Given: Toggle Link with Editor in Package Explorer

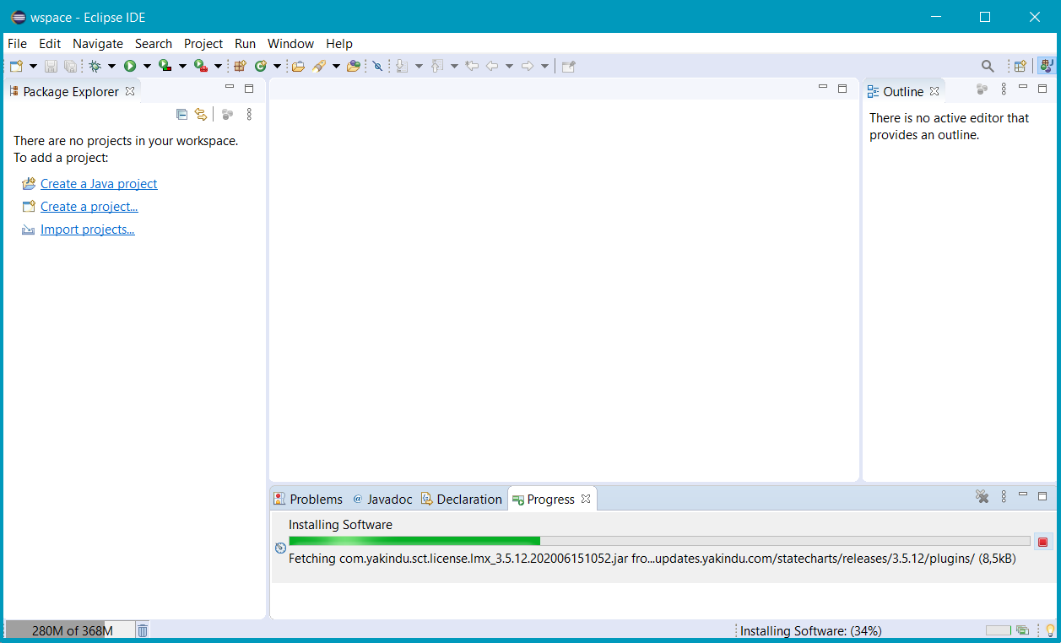Looking at the screenshot, I should 201,114.
